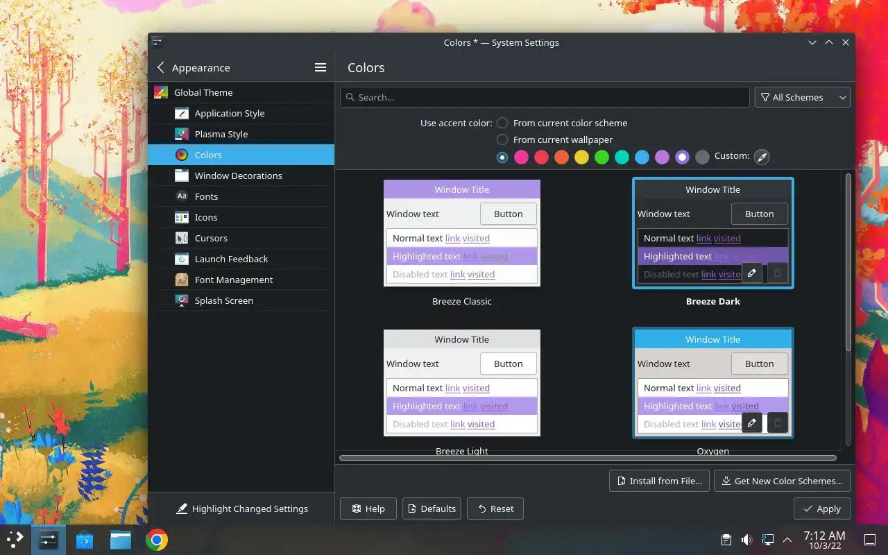Viewport: 888px width, 555px height.
Task: Open clipboard tray icon
Action: [x=726, y=540]
